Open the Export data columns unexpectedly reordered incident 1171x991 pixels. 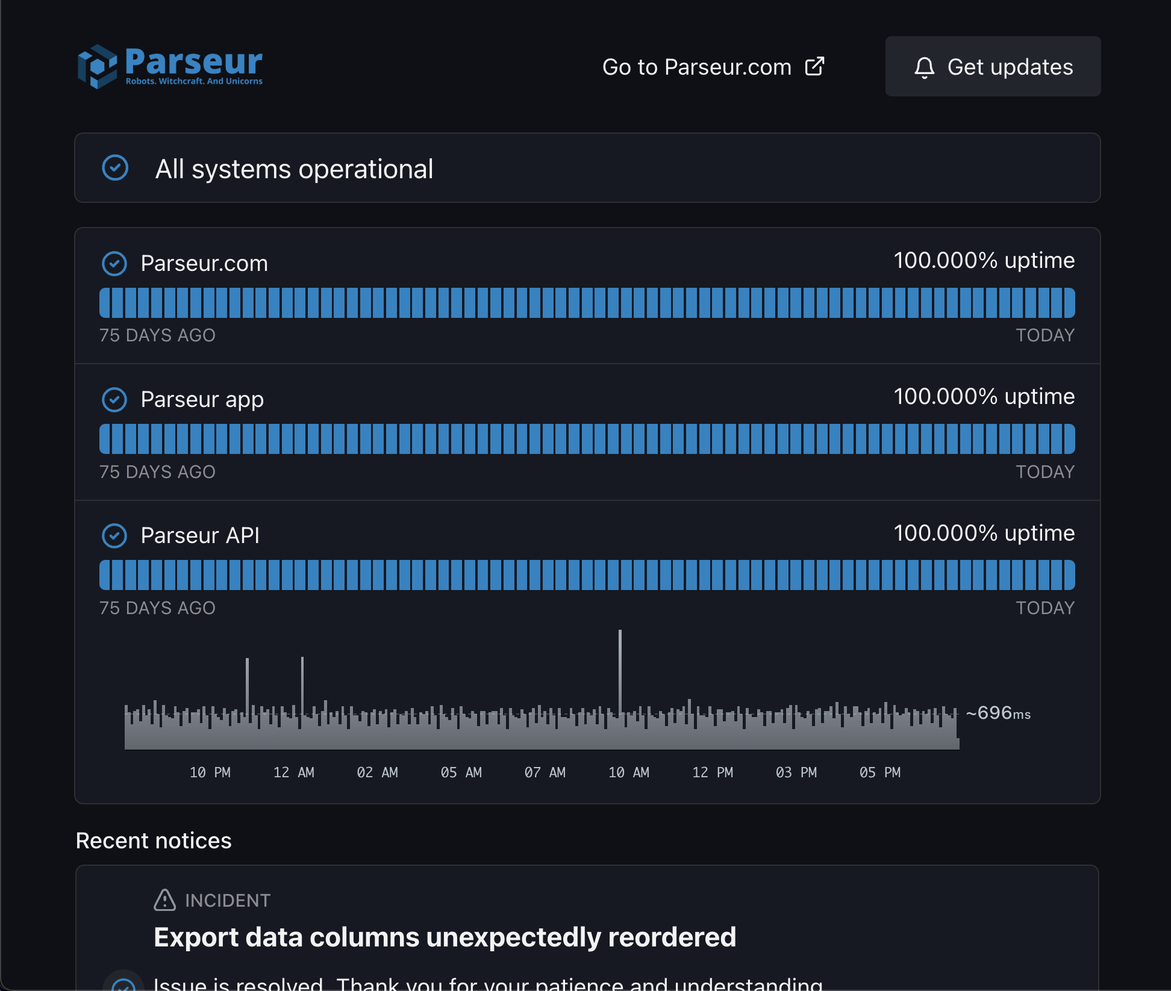pyautogui.click(x=445, y=937)
